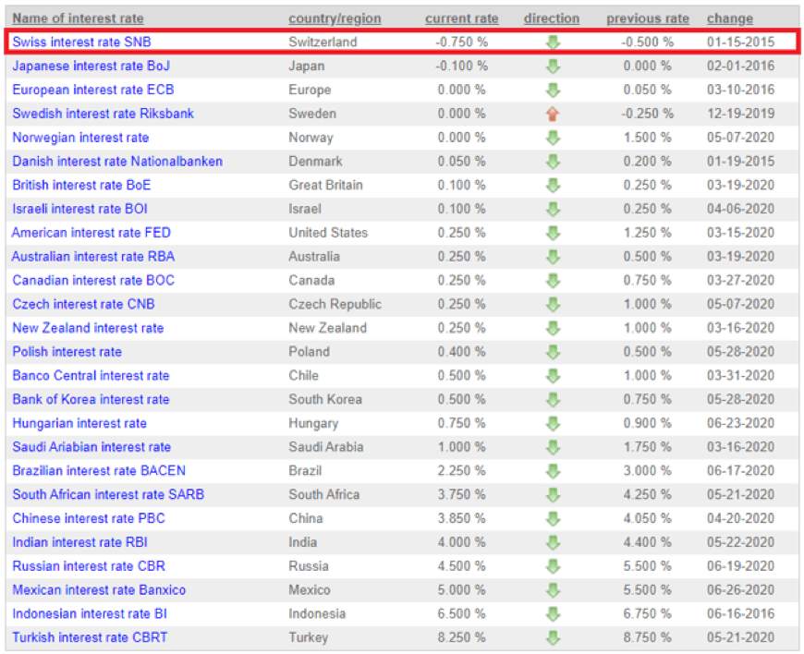Sort by direction column header
The height and width of the screenshot is (654, 804).
pyautogui.click(x=552, y=18)
